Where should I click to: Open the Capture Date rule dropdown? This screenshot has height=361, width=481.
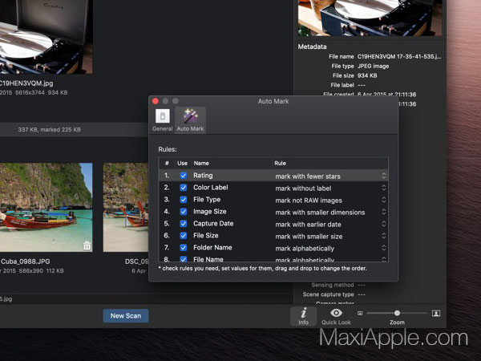pyautogui.click(x=384, y=224)
